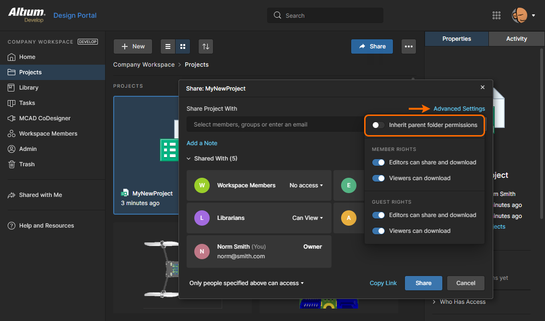This screenshot has width=545, height=321.
Task: Click the Properties panel scrollbar
Action: (x=541, y=134)
